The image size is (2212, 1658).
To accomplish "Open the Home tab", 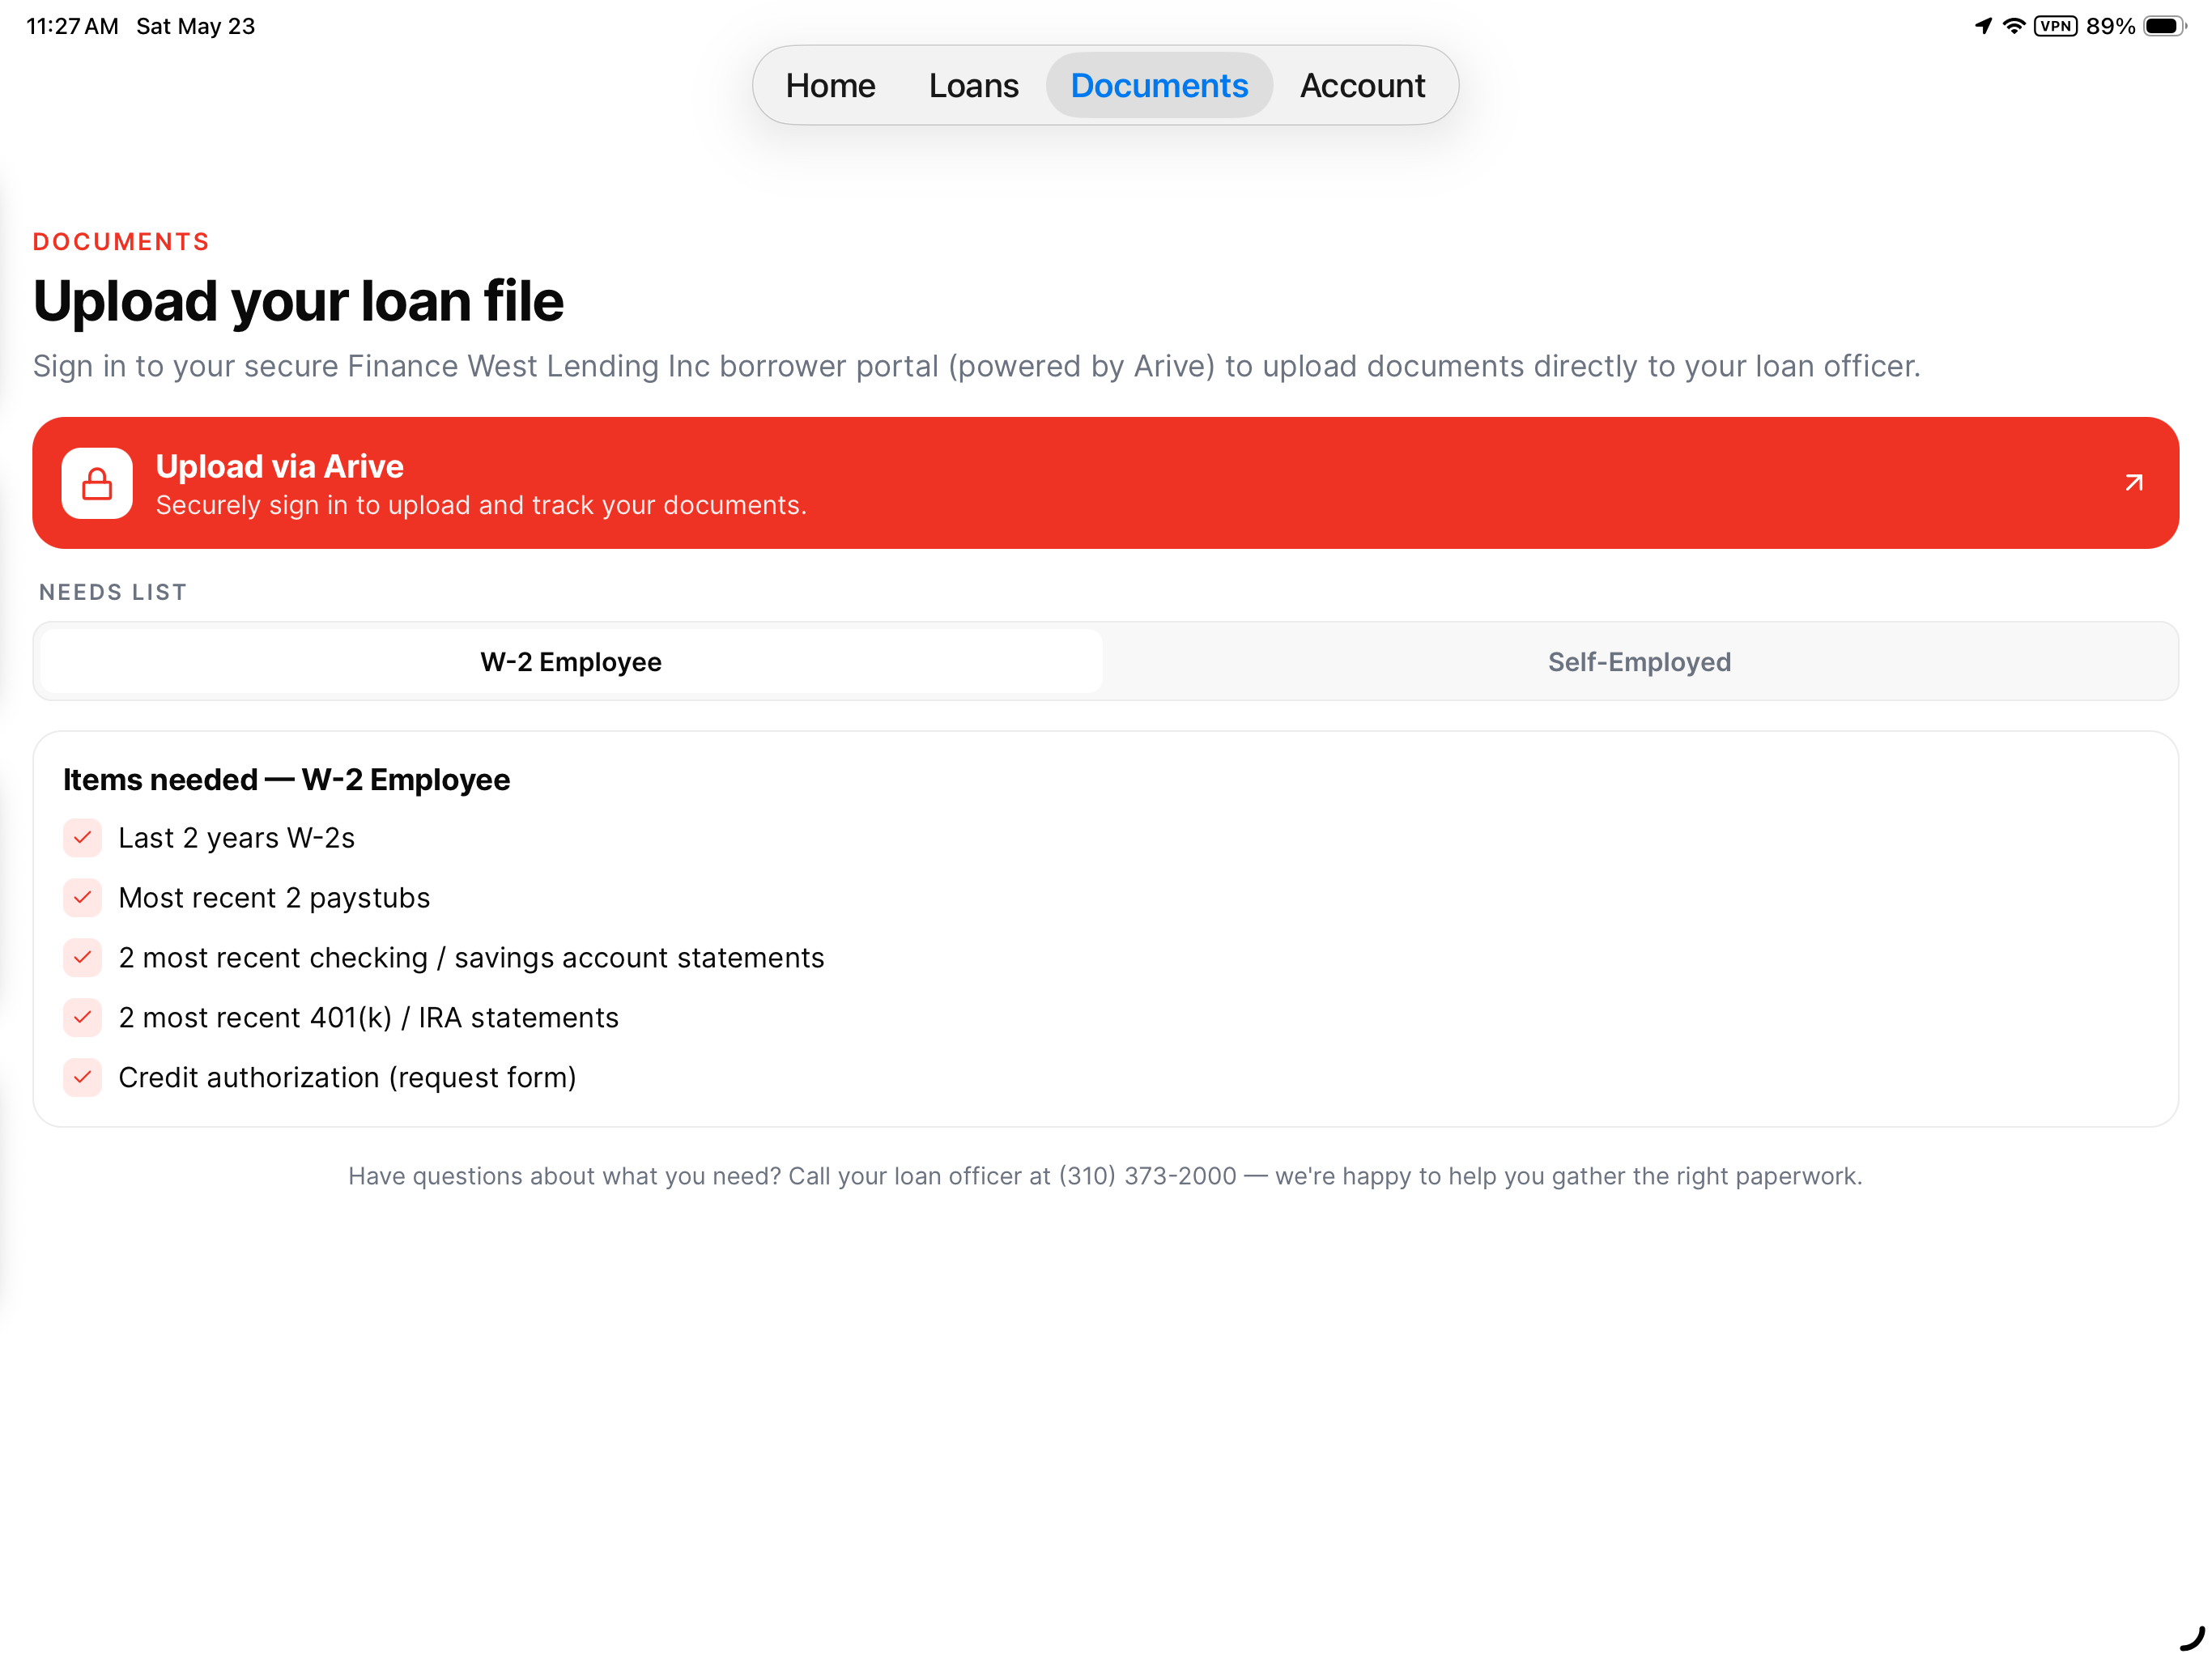I will pos(830,85).
